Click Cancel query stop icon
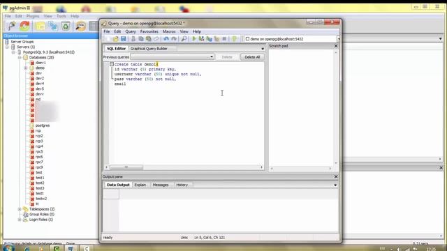This screenshot has height=251, width=447. [224, 39]
